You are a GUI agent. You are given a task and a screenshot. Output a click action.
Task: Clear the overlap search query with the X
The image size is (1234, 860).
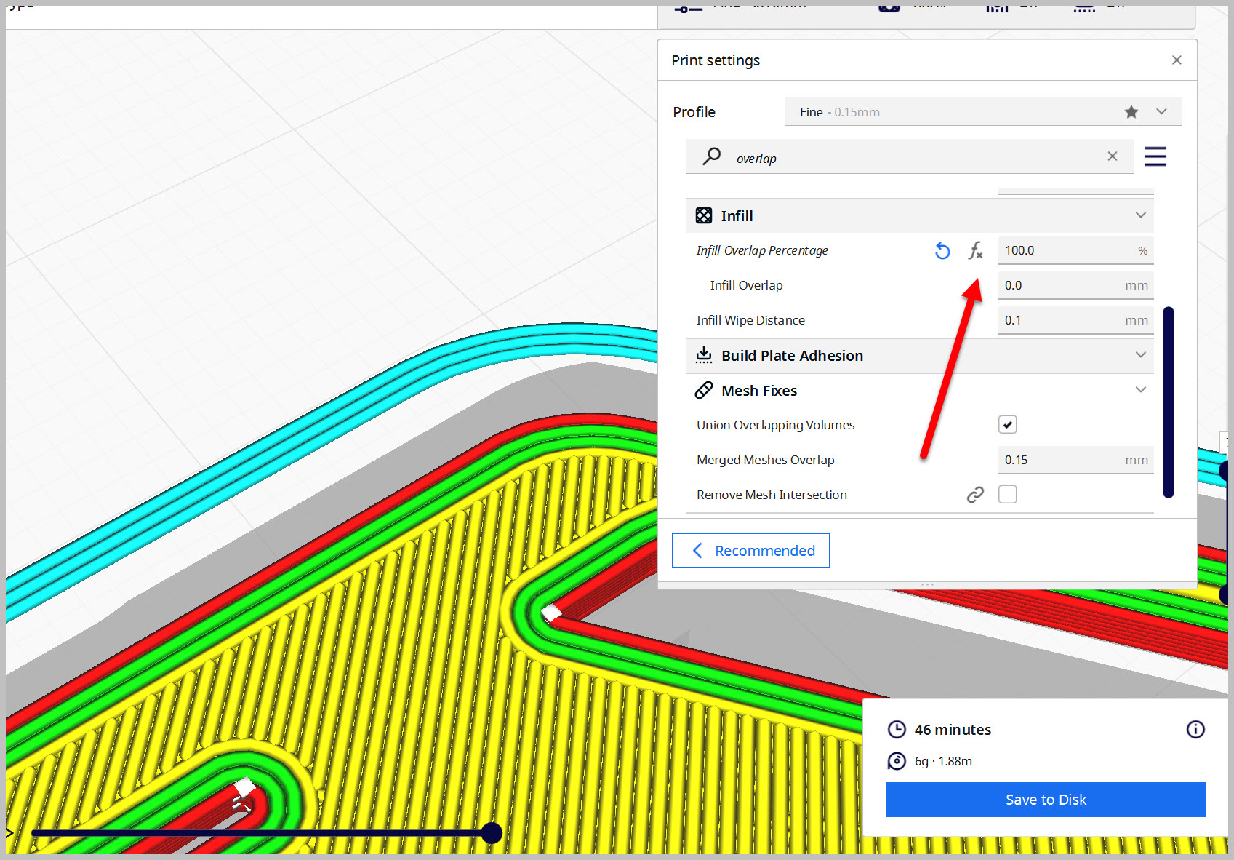(1113, 156)
